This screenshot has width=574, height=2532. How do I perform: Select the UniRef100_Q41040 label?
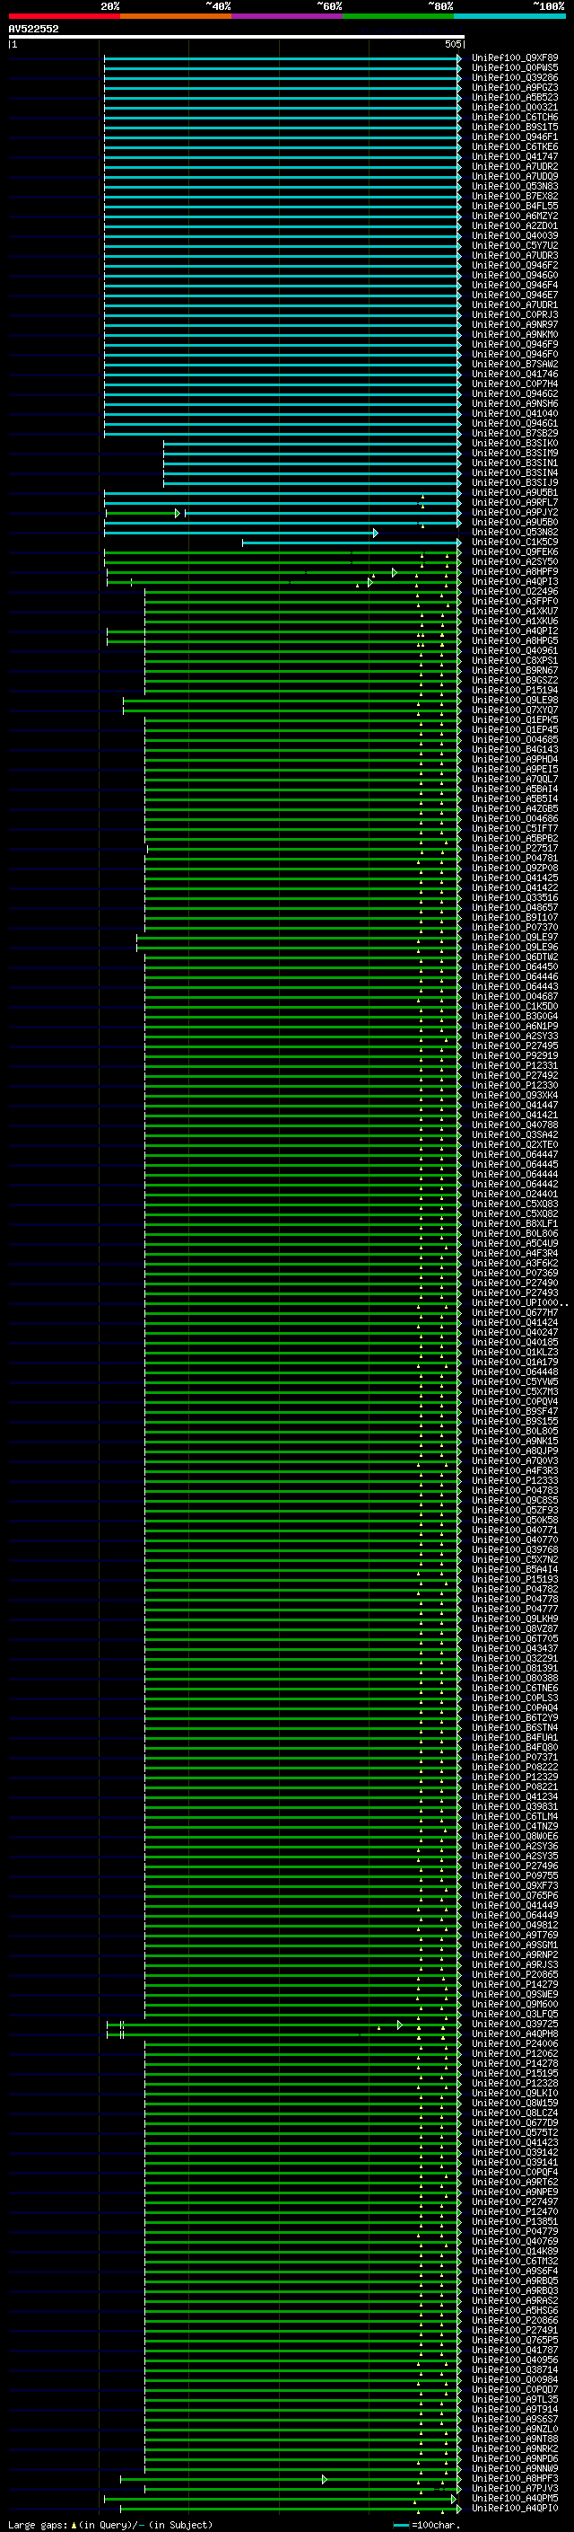tap(514, 413)
